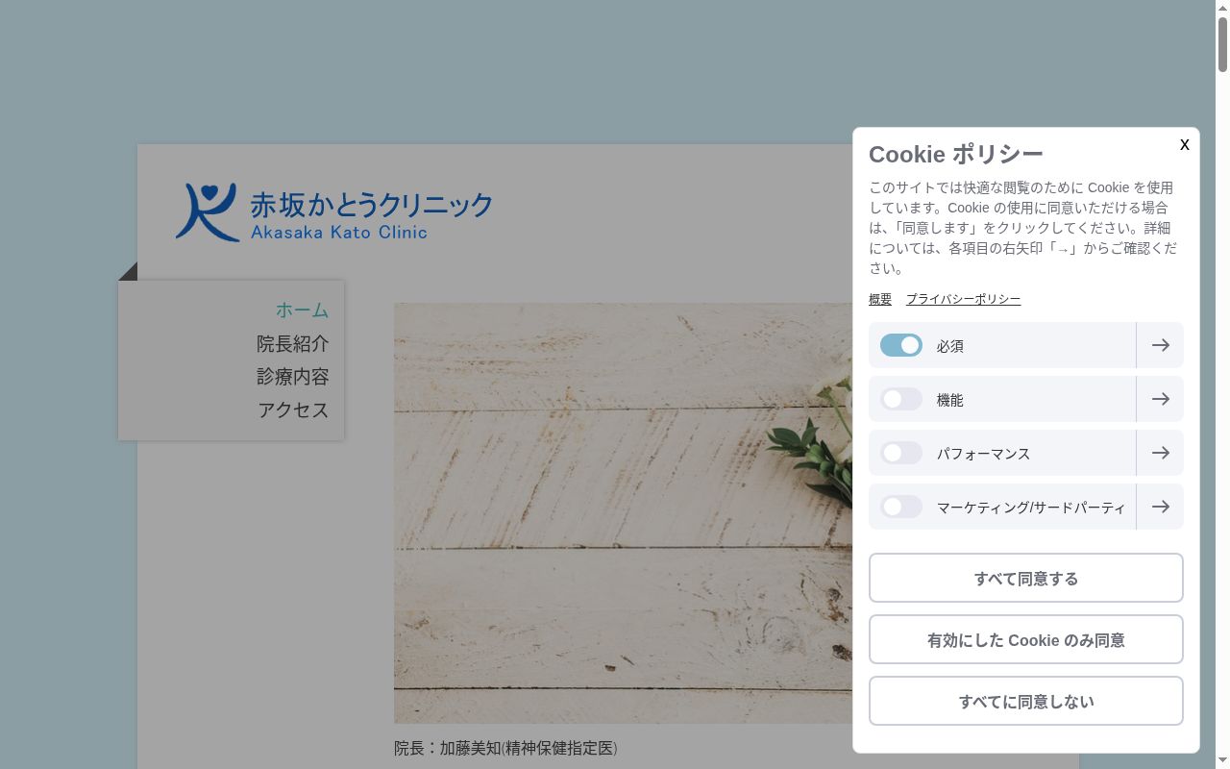Click the 赤坂かとうクリニック logo
This screenshot has width=1230, height=769.
333,211
